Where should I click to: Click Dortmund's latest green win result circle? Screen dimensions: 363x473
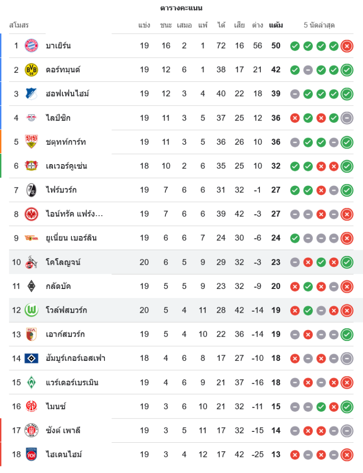point(347,70)
